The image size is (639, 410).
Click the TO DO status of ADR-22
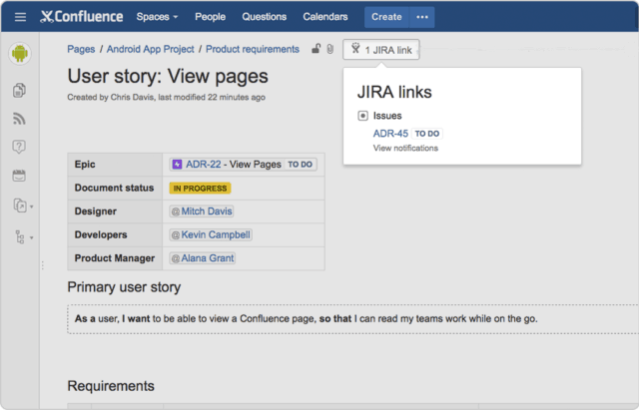(300, 165)
